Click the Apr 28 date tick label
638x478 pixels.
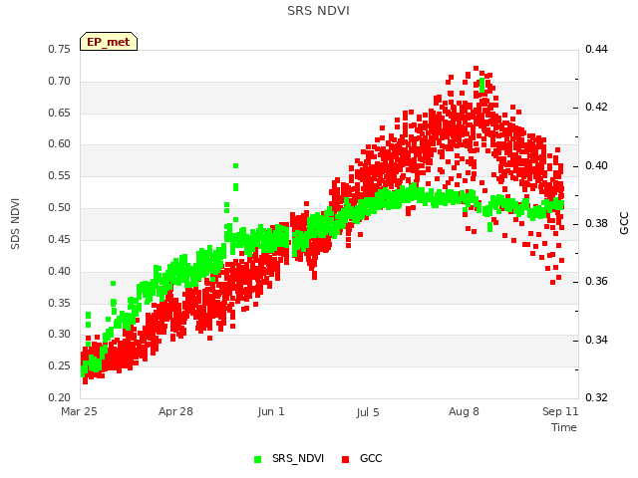[175, 411]
